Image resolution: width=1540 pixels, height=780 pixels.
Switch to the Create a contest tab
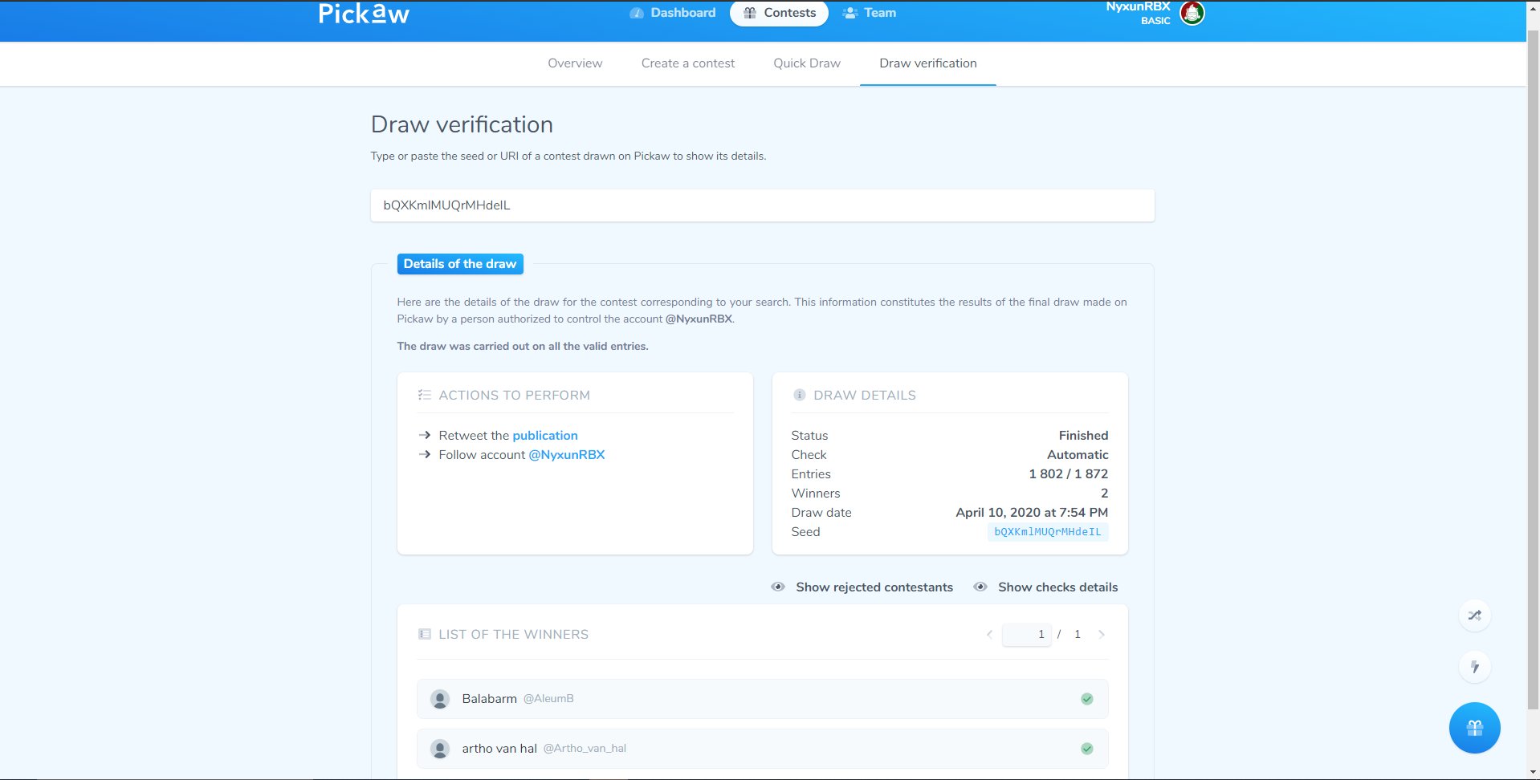[x=688, y=63]
